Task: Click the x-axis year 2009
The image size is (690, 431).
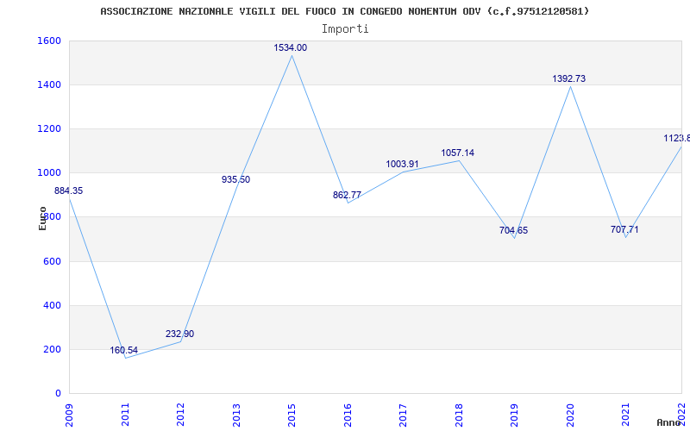Action: tap(69, 415)
